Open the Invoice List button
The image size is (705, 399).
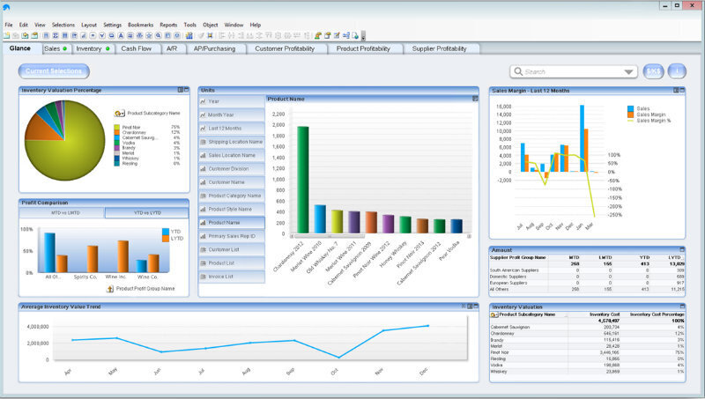tap(232, 277)
